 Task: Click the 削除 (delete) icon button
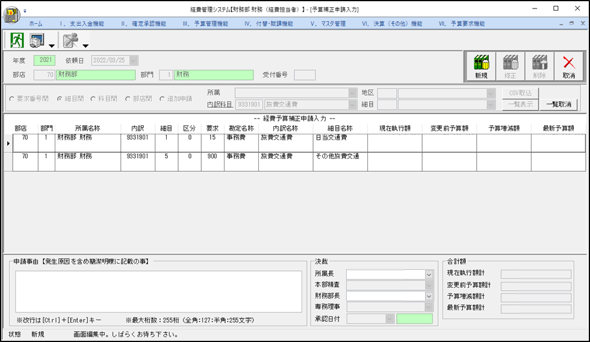539,67
